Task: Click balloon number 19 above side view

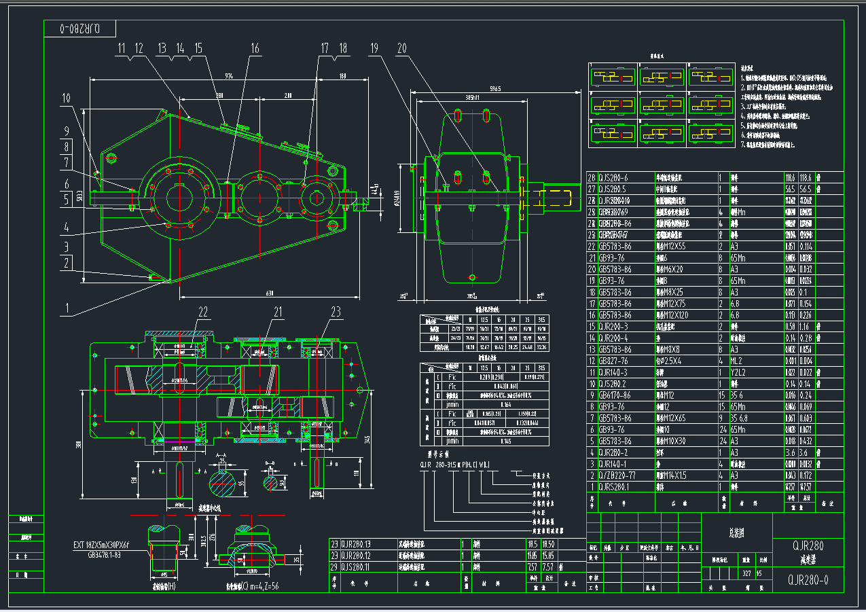Action: coord(374,48)
